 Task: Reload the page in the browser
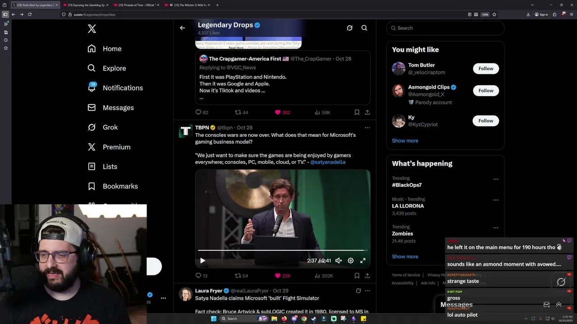[30, 14]
